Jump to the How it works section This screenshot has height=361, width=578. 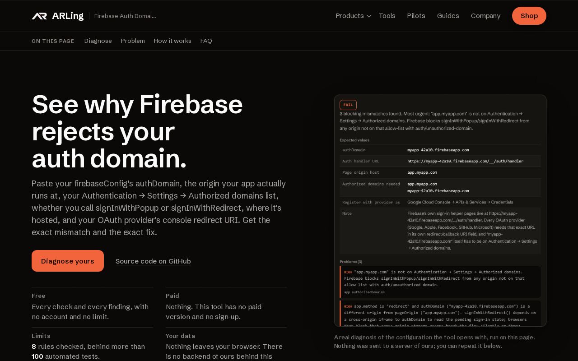172,41
